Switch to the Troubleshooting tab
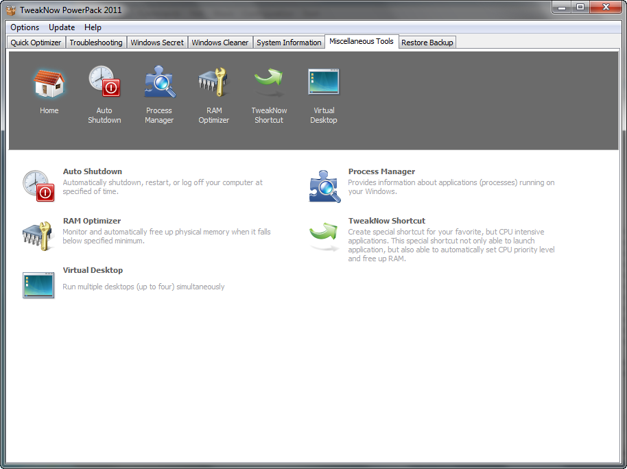 pos(96,43)
